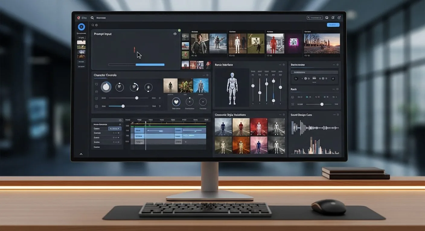Click the small button under the sidebar blue circle label
425x231 pixels.
coord(81,38)
